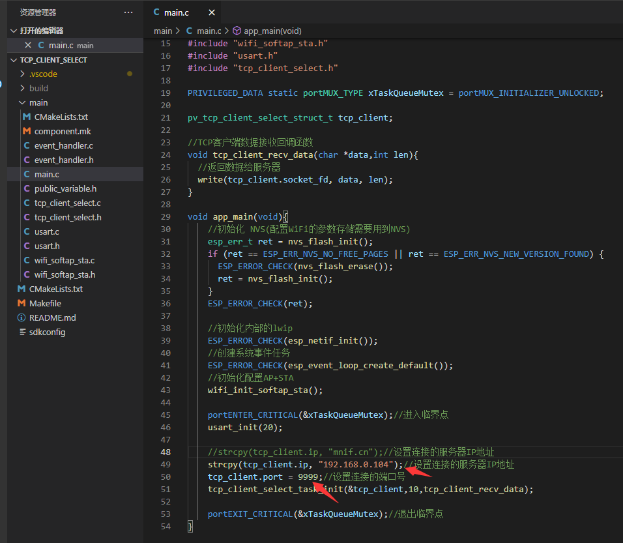623x543 pixels.
Task: Open usart.h file
Action: tap(47, 246)
